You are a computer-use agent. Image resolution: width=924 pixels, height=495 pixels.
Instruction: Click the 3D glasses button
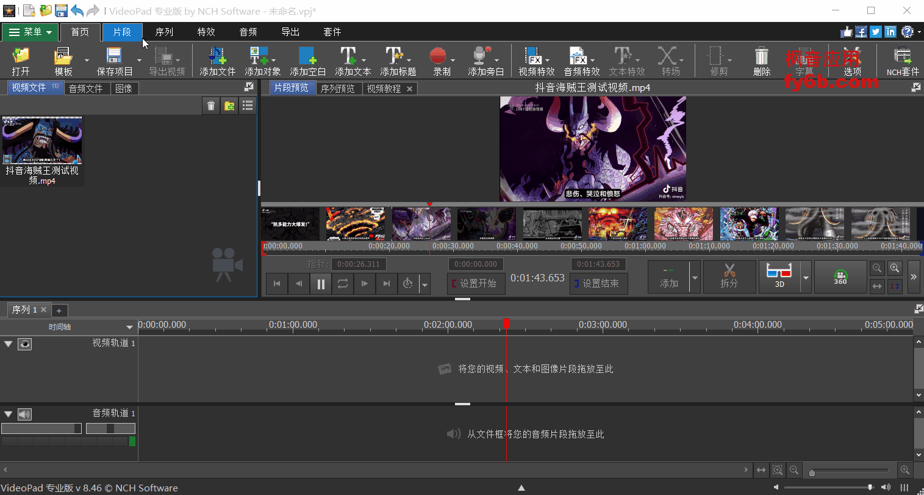[x=779, y=277]
